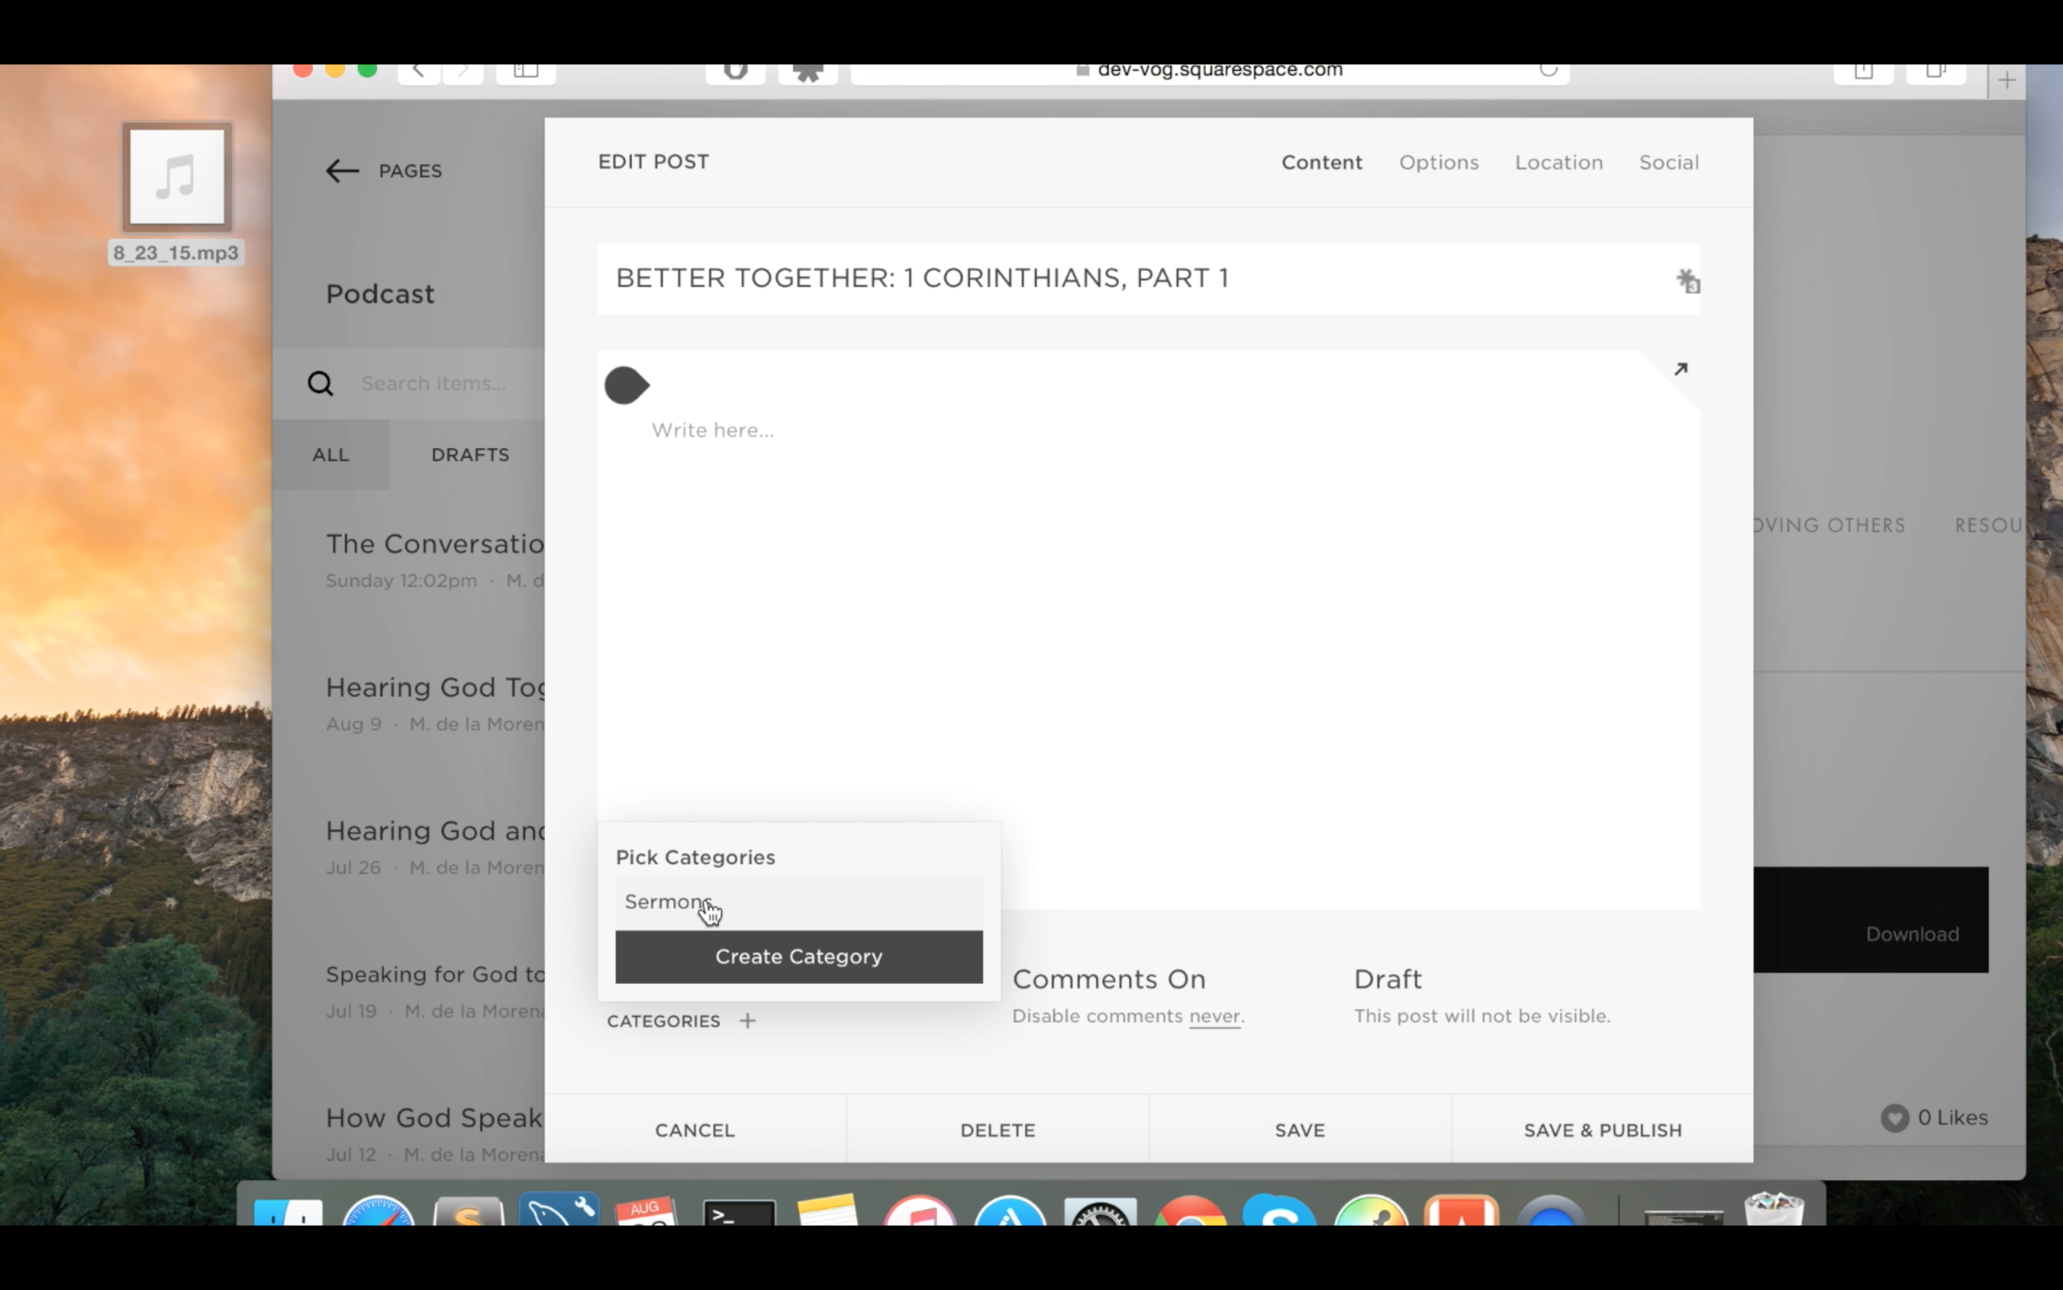Click SAVE & PUBLISH
This screenshot has height=1290, width=2063.
pos(1603,1130)
